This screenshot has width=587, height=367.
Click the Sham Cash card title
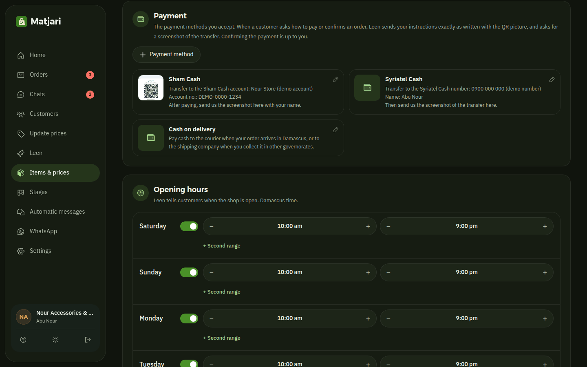point(185,79)
